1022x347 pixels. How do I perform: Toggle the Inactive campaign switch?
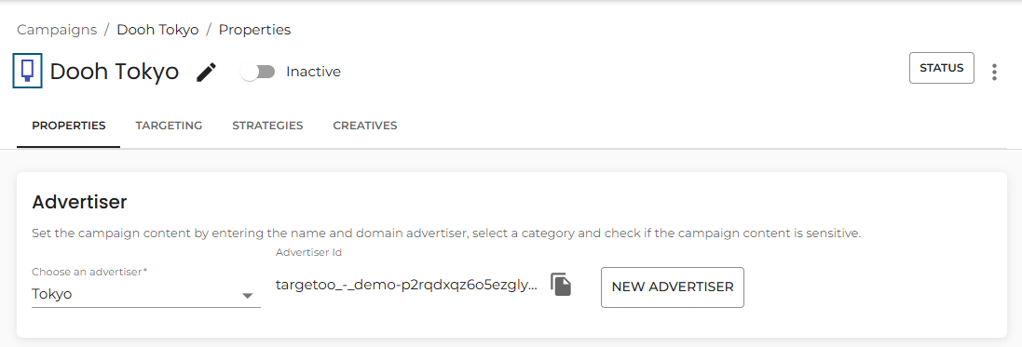pyautogui.click(x=258, y=72)
